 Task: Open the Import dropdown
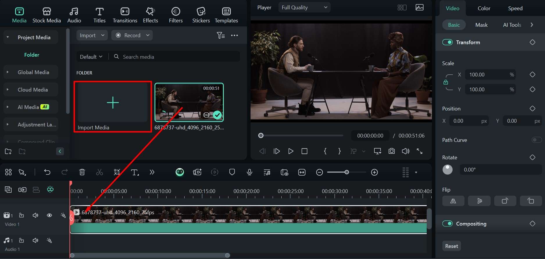92,35
